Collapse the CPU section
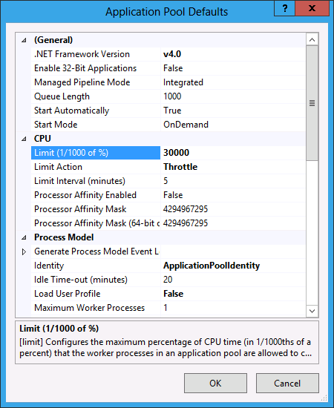 click(24, 139)
